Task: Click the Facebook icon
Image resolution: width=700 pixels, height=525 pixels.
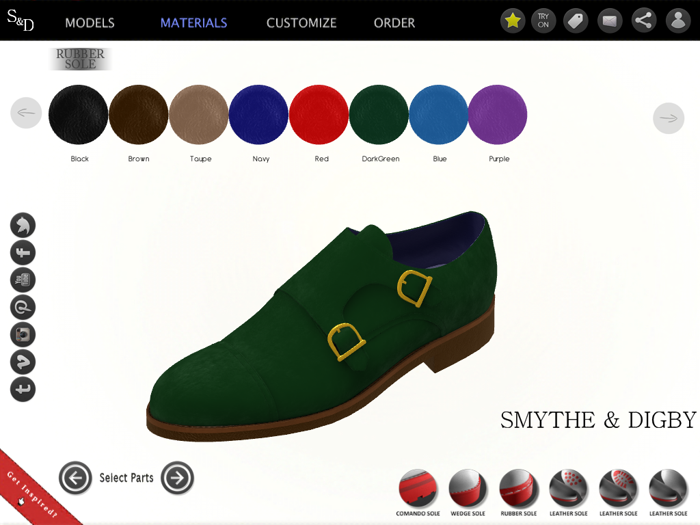Action: tap(23, 253)
